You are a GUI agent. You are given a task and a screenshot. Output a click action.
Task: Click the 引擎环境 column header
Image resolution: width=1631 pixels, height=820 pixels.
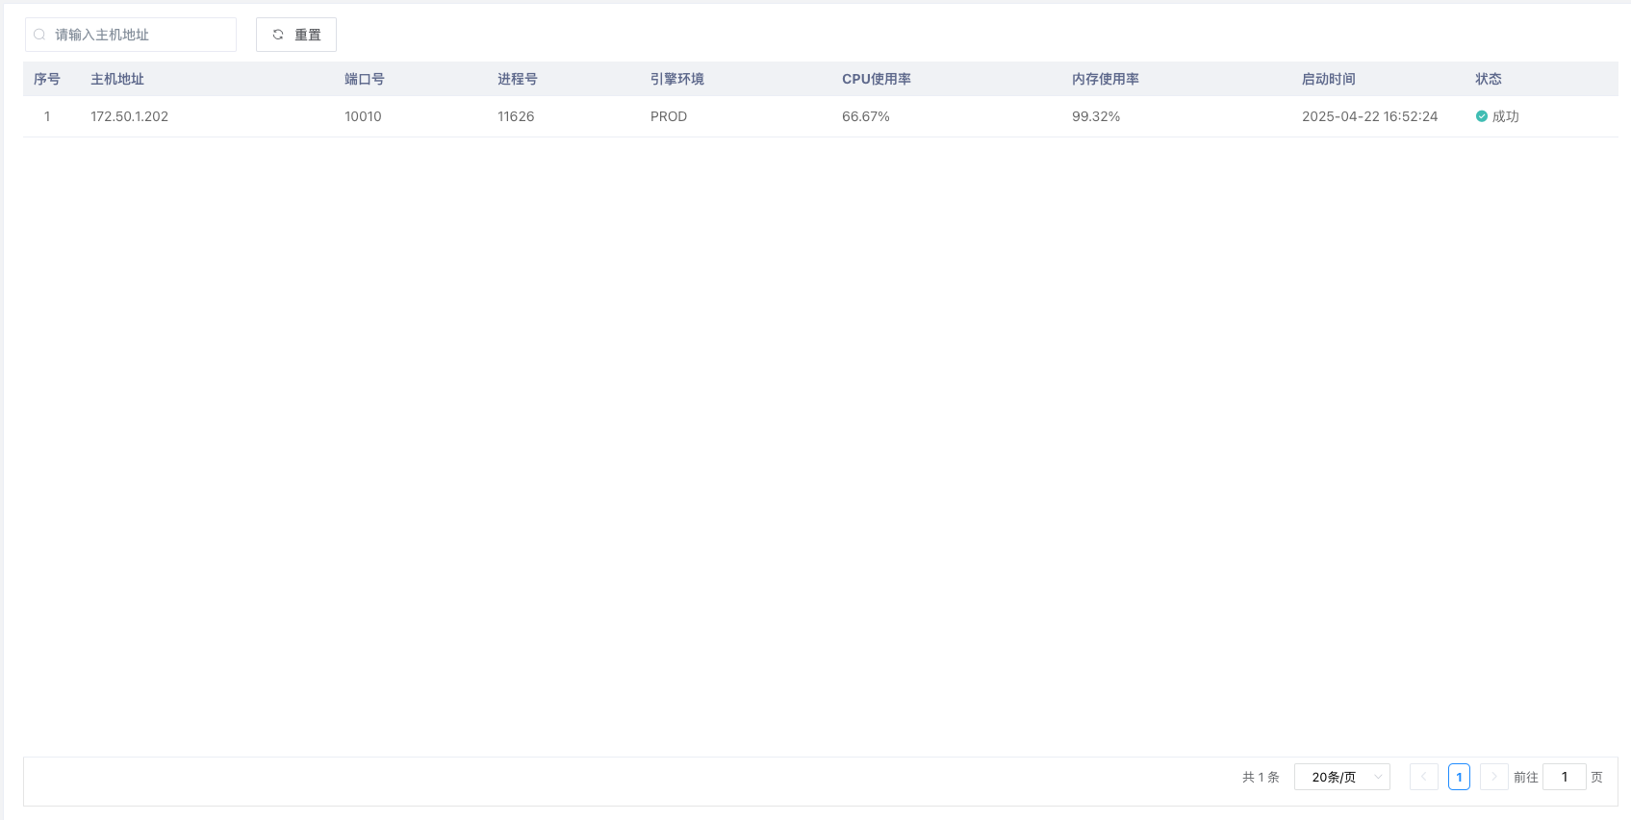point(677,79)
